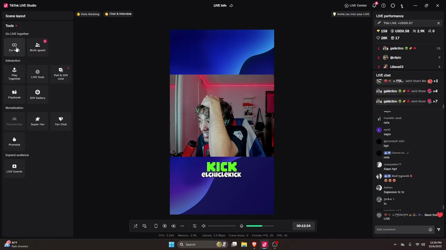Image resolution: width=446 pixels, height=250 pixels.
Task: Select Liliana03 in the gifter ranking
Action: [409, 67]
